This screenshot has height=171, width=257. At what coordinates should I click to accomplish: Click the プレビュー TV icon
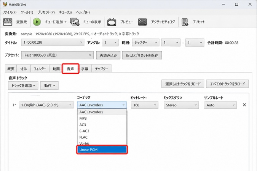(112, 22)
